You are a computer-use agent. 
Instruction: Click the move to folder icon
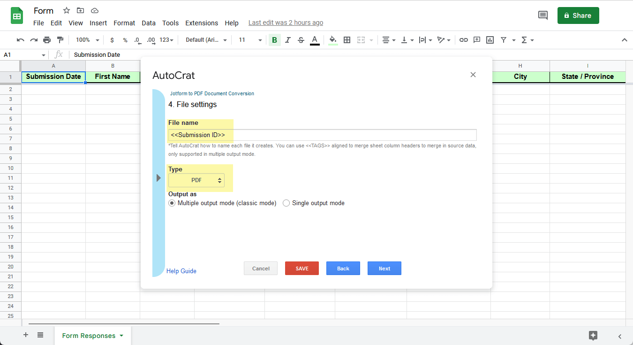click(x=81, y=10)
